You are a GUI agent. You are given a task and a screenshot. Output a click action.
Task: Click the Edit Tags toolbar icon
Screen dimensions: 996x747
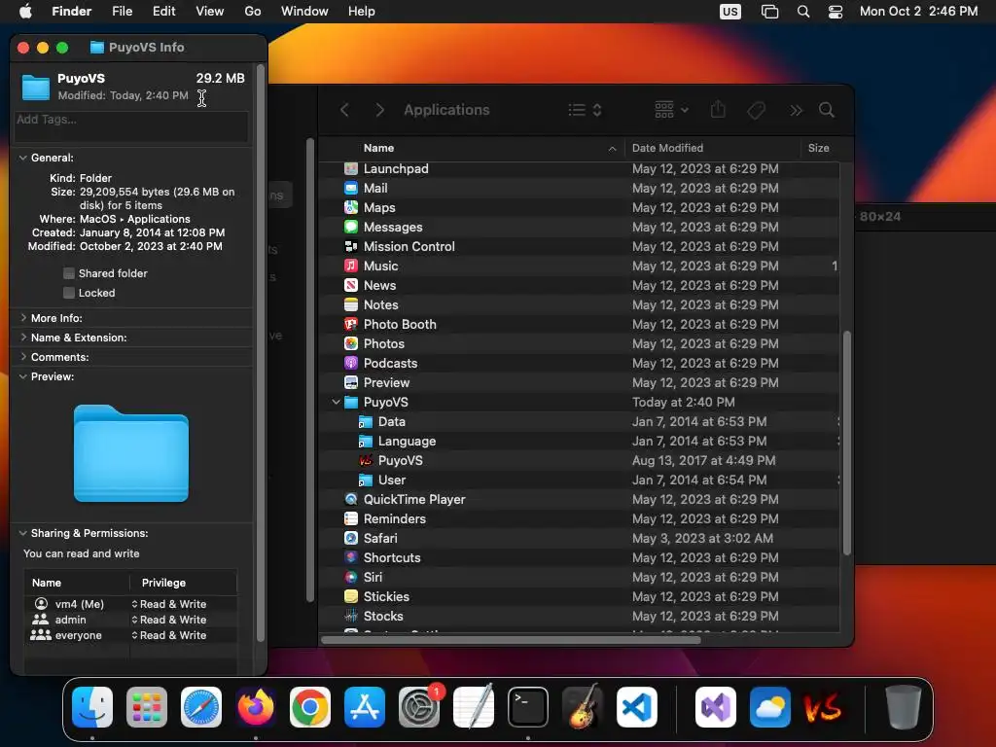coord(756,110)
